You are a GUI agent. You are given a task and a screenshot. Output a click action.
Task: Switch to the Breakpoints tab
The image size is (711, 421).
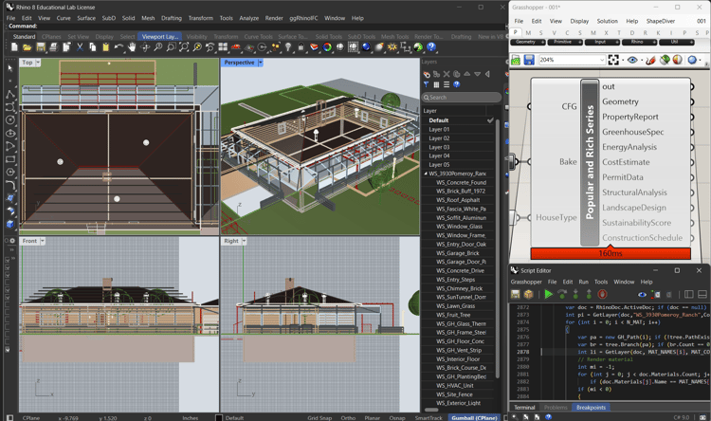(x=591, y=408)
